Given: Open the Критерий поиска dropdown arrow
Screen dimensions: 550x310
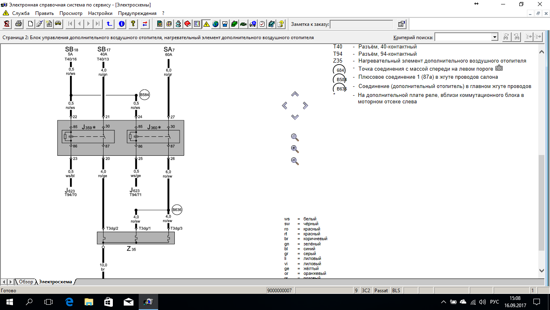Looking at the screenshot, I should [494, 37].
